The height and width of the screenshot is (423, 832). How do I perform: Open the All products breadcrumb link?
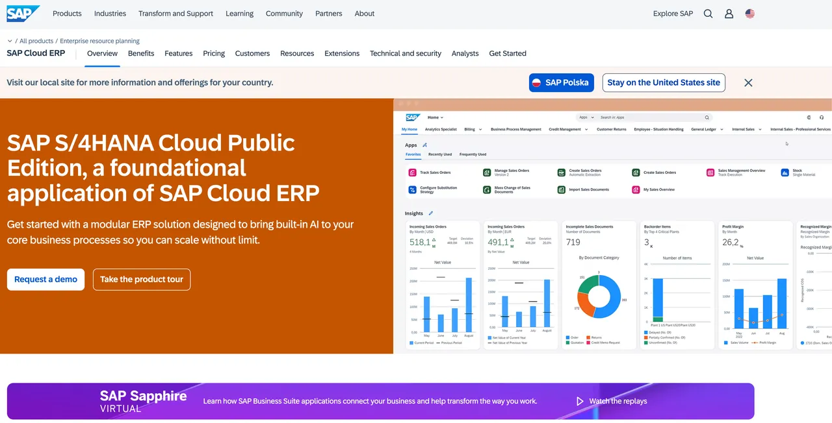(36, 41)
